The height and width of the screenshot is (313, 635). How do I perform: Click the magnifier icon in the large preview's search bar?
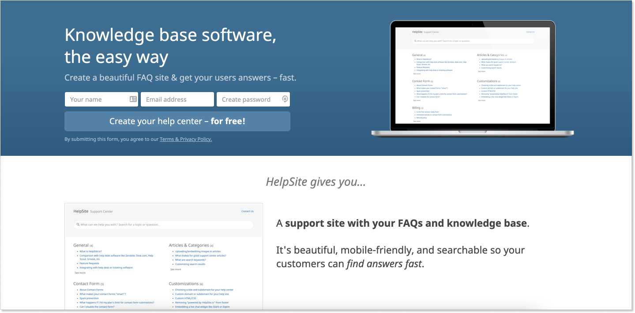pos(78,225)
